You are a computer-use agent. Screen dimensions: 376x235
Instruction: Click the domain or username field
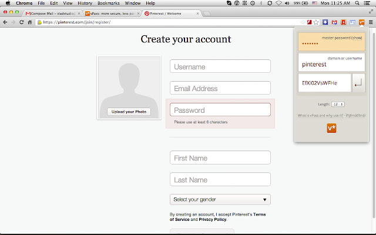click(x=331, y=62)
